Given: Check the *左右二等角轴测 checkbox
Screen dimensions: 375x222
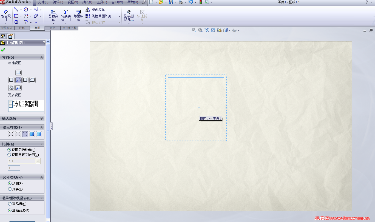Looking at the screenshot, I should [x=11, y=106].
